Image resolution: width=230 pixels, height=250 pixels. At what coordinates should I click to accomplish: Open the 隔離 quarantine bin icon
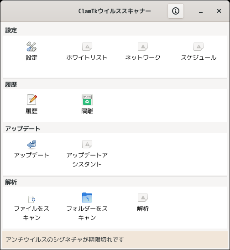pos(87,100)
